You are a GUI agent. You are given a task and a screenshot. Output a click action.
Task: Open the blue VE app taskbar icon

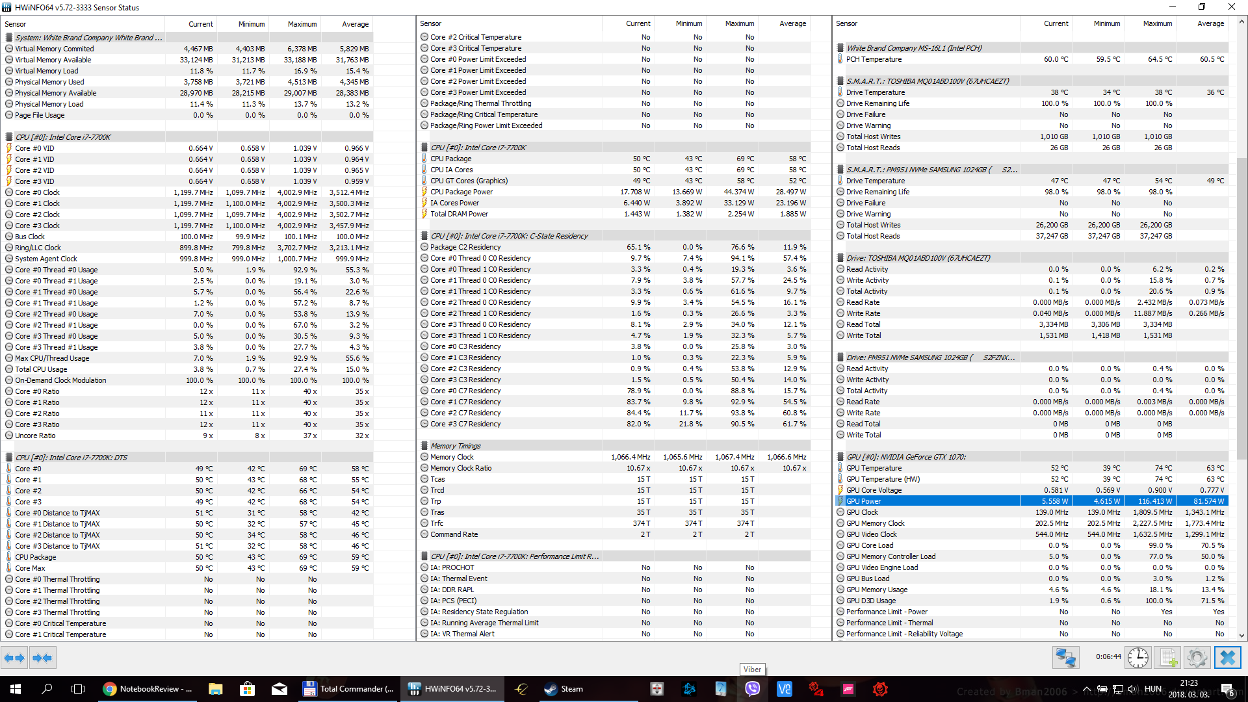[785, 689]
